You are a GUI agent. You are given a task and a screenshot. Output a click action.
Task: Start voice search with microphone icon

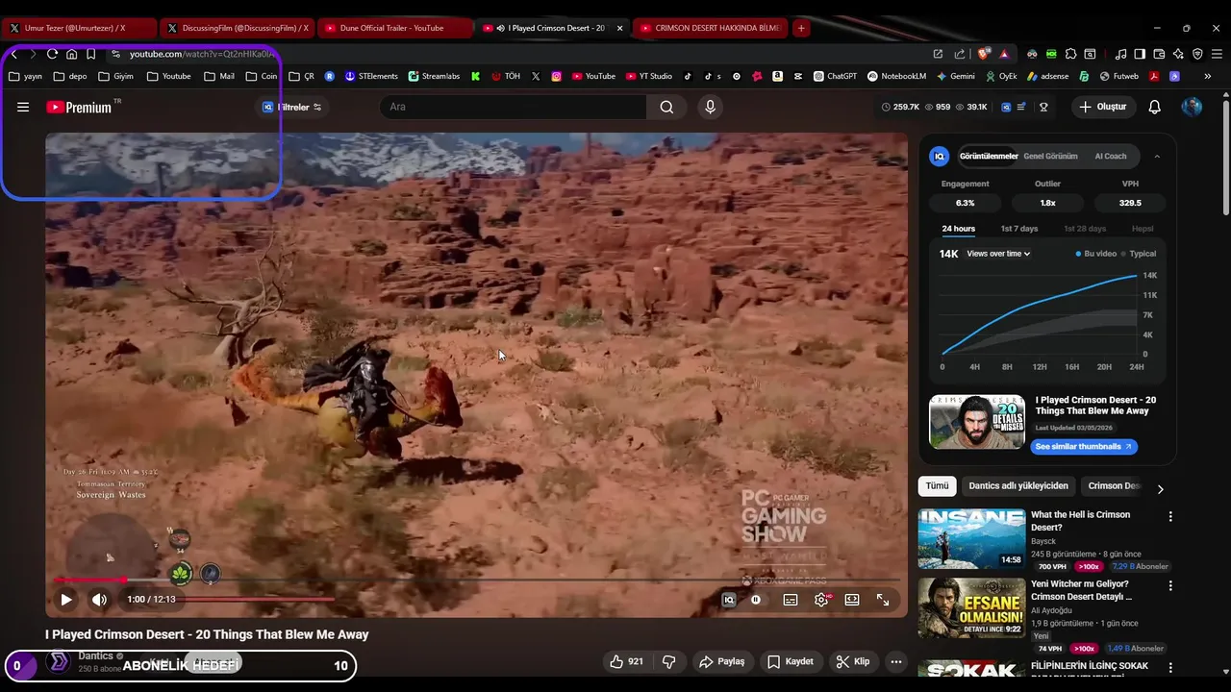click(x=710, y=107)
